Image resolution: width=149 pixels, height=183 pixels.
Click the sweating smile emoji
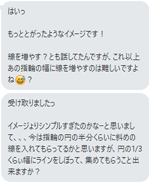pos(20,80)
